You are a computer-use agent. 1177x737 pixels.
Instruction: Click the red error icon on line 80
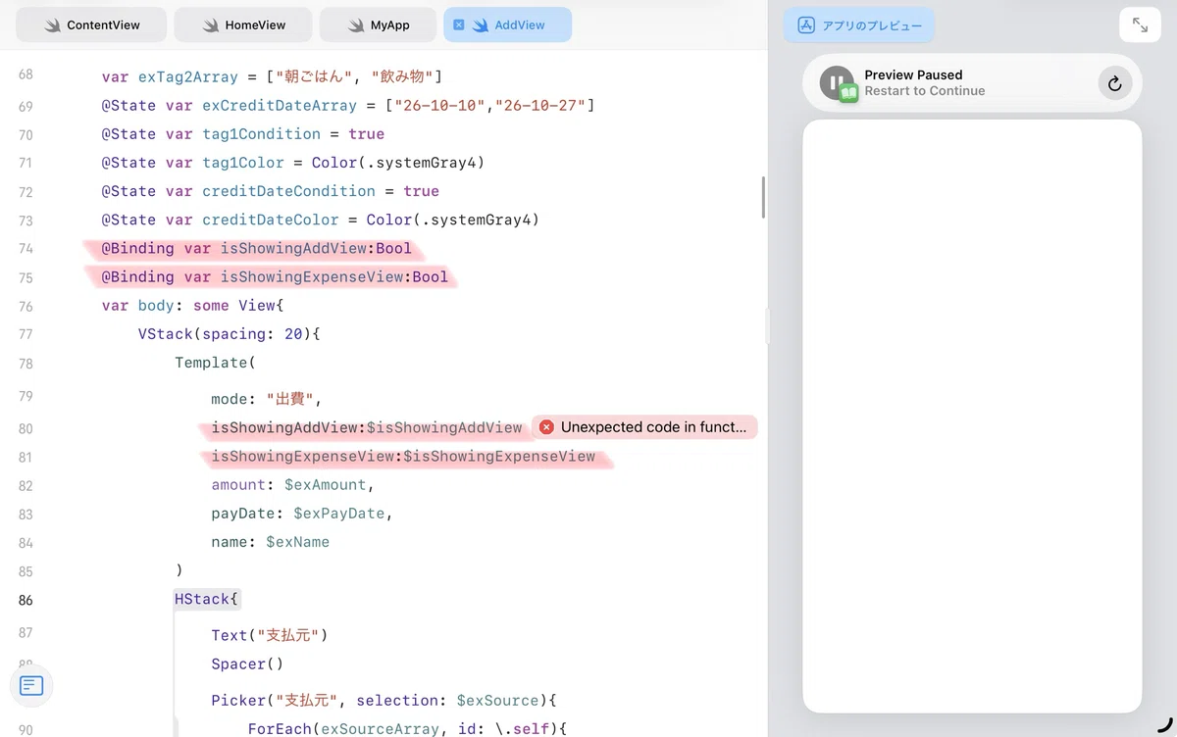click(546, 427)
